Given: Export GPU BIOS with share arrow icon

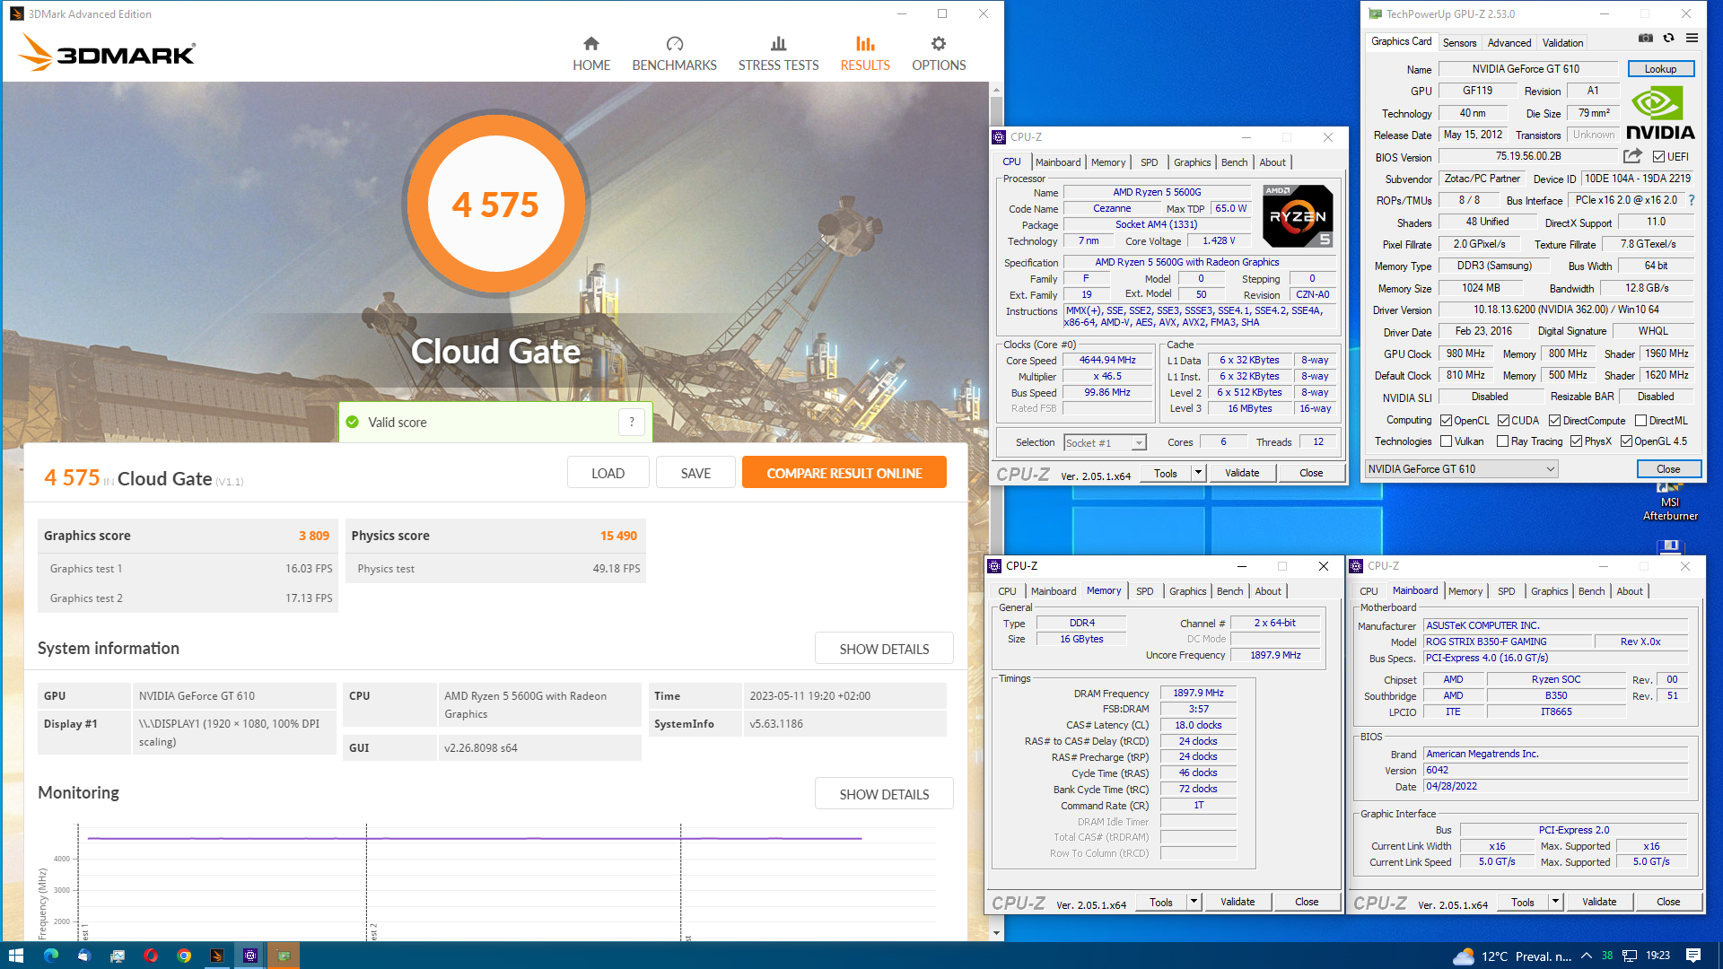Looking at the screenshot, I should [x=1632, y=156].
